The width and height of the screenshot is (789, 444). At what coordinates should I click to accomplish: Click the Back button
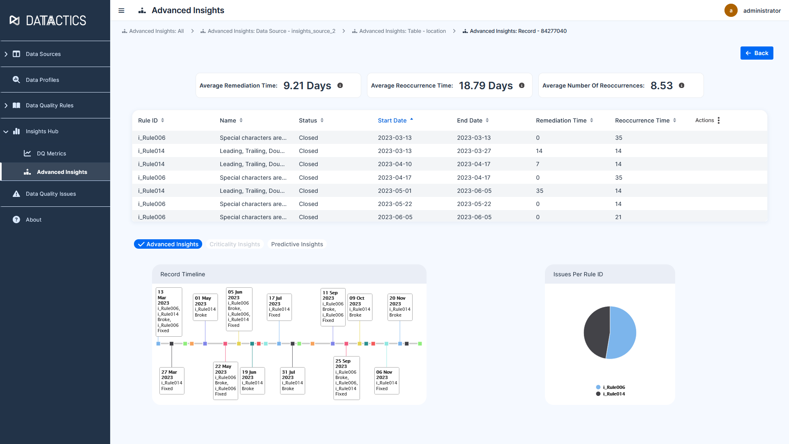[x=757, y=53]
